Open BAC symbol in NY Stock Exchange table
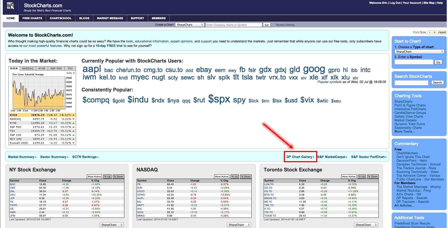Screen dimensions: 448x228 click(x=13, y=184)
